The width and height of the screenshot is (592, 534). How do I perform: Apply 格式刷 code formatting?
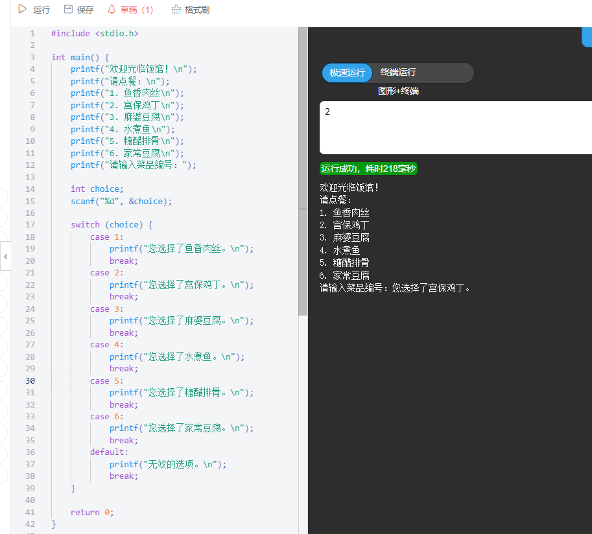point(197,10)
